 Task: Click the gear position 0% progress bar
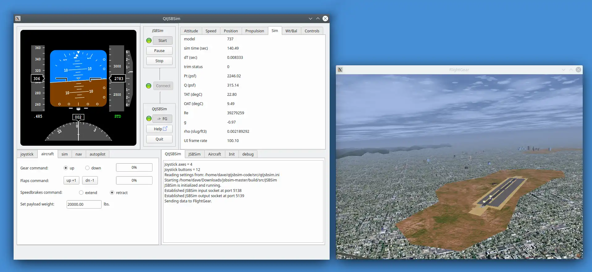pos(134,168)
